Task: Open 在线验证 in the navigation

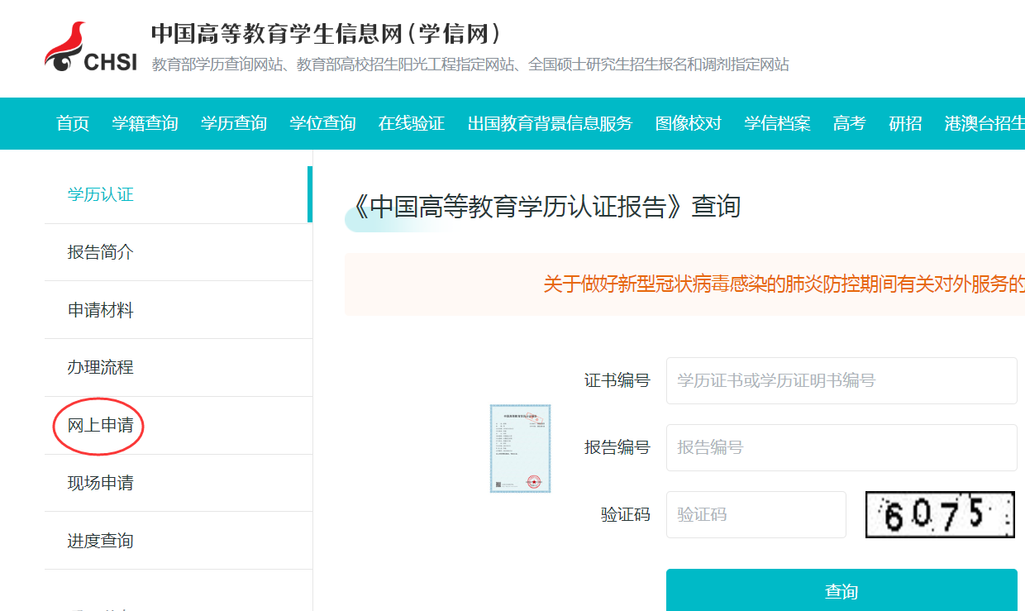Action: coord(412,122)
